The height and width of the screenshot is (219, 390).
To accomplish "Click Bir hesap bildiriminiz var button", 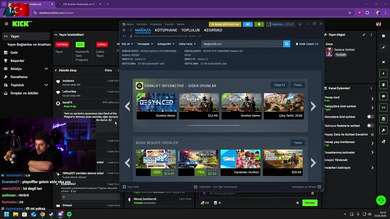I will (225, 24).
